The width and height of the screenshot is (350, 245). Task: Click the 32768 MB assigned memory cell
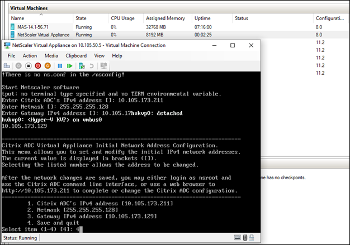[156, 27]
